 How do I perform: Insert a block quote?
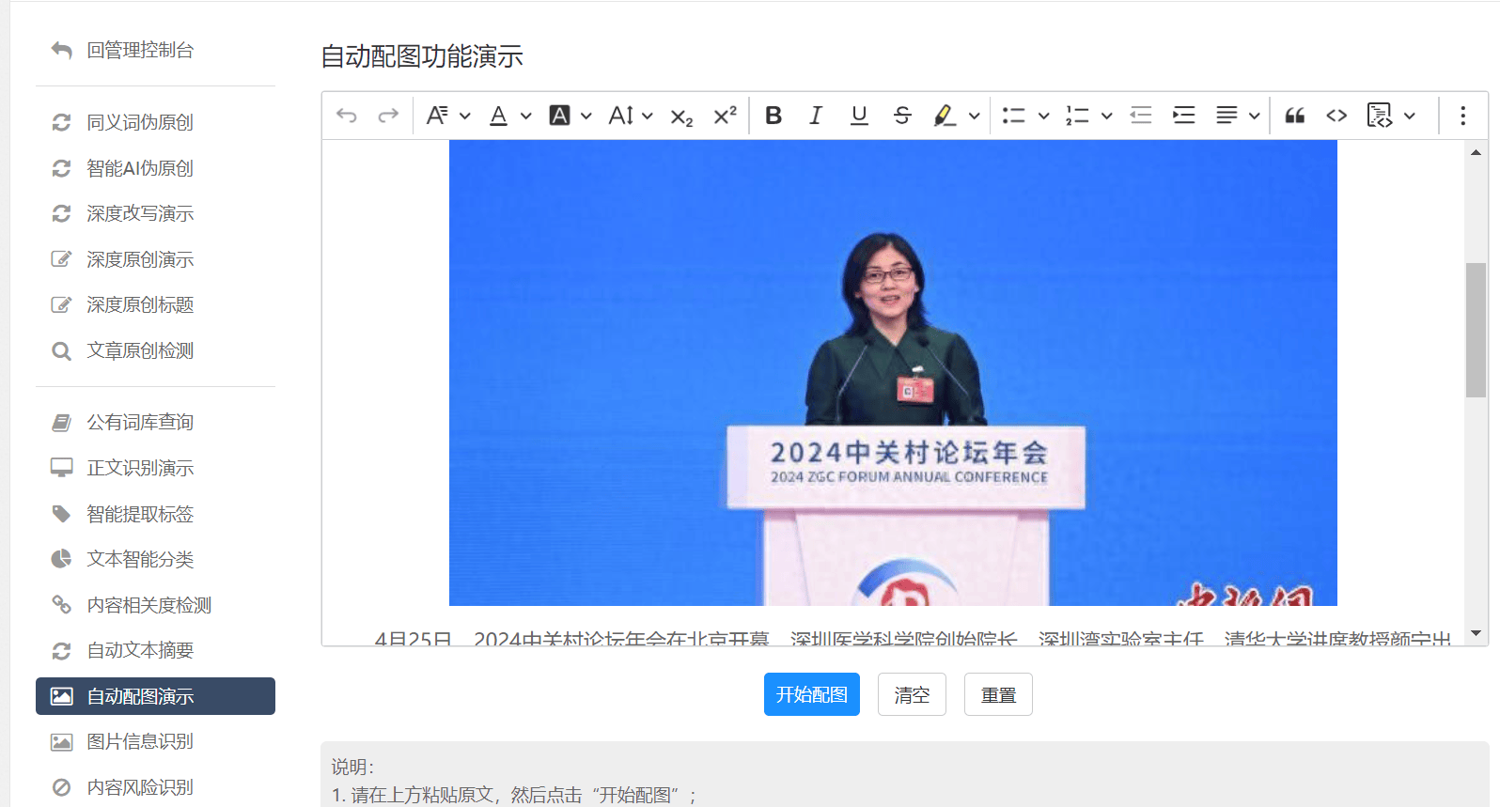pyautogui.click(x=1294, y=116)
